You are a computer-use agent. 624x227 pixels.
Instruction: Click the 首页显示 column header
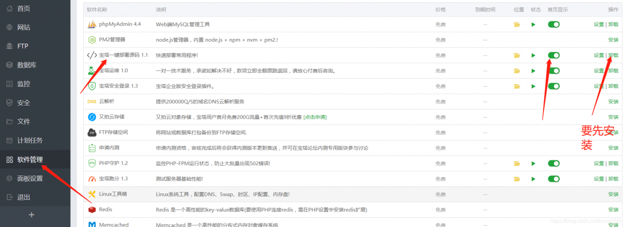point(558,10)
